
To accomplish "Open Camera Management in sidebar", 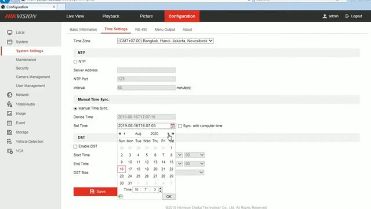I will point(33,77).
